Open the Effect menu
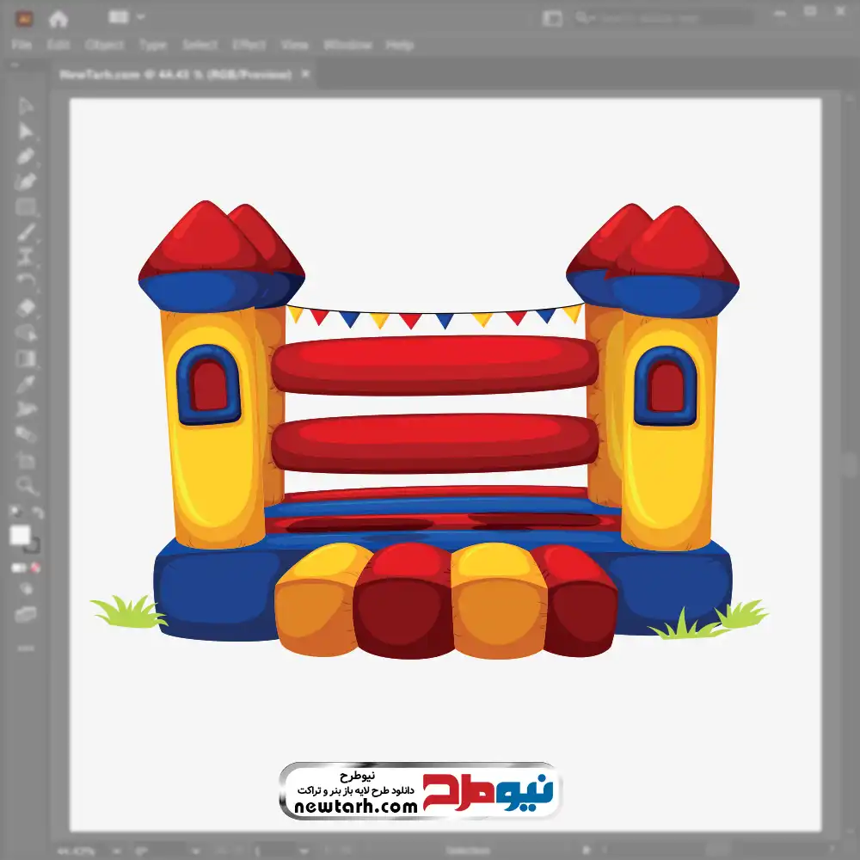 click(x=249, y=45)
